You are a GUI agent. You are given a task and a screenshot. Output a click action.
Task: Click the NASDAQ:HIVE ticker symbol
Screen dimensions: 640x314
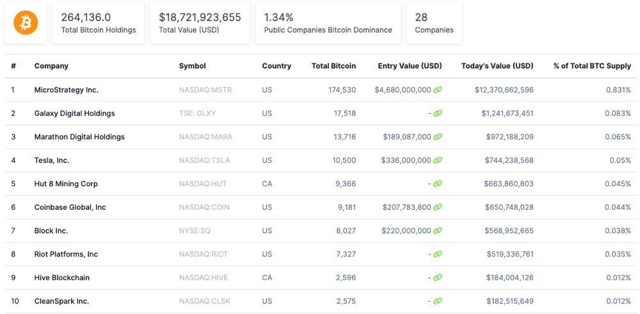(x=204, y=278)
